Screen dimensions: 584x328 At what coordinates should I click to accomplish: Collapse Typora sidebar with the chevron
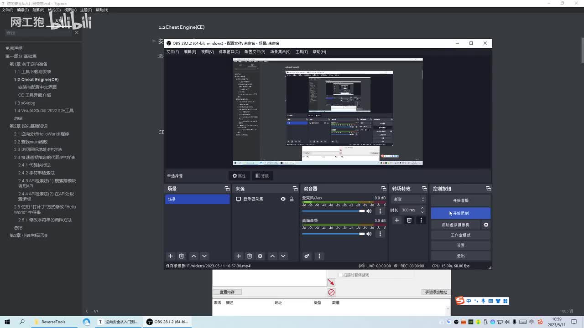click(87, 311)
